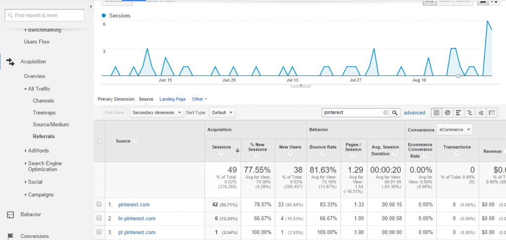The image size is (506, 240).
Task: Switch to the Percentage pie chart view
Action: [x=447, y=113]
